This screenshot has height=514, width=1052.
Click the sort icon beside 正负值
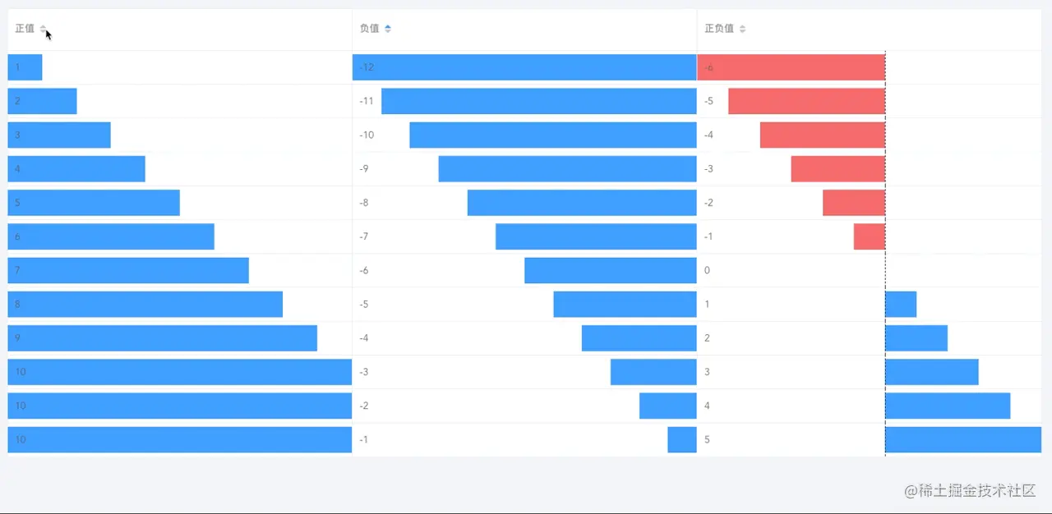(x=742, y=29)
